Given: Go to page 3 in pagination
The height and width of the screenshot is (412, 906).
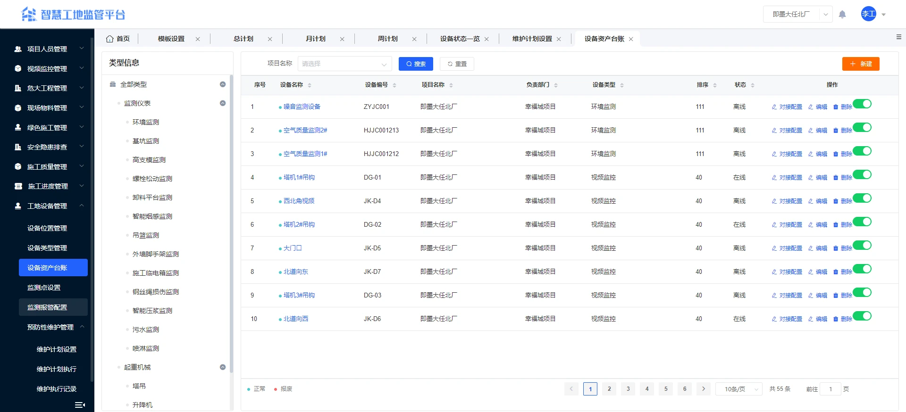Looking at the screenshot, I should click(x=628, y=389).
